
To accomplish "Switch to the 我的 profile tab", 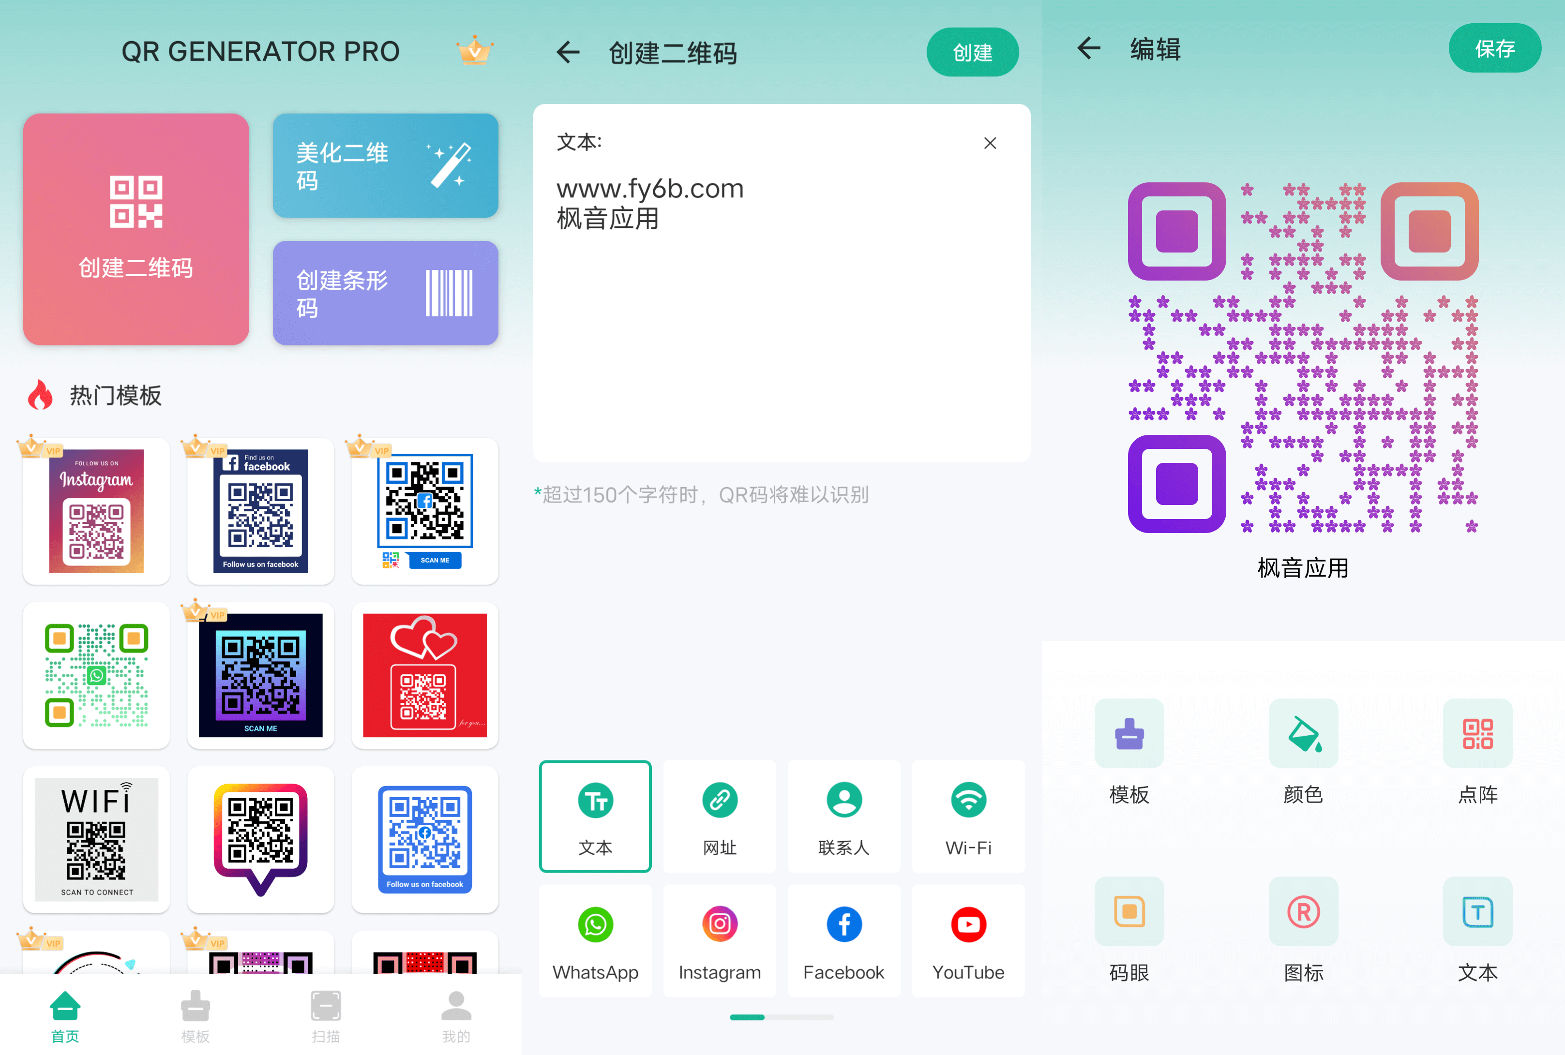I will point(456,1017).
